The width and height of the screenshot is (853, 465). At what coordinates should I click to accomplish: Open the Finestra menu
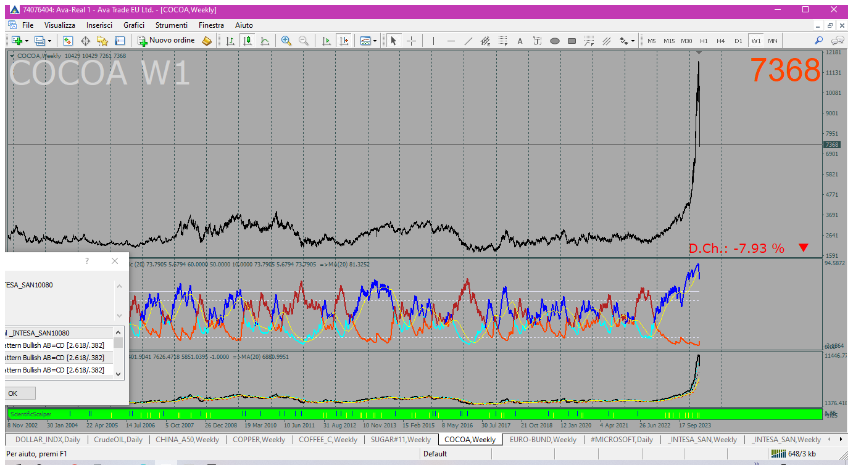click(x=211, y=25)
